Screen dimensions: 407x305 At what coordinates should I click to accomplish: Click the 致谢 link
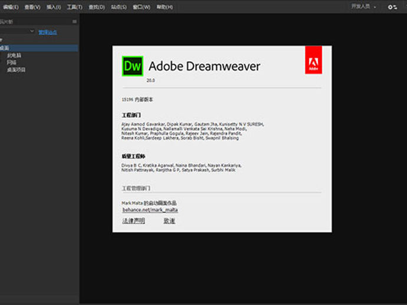169,221
